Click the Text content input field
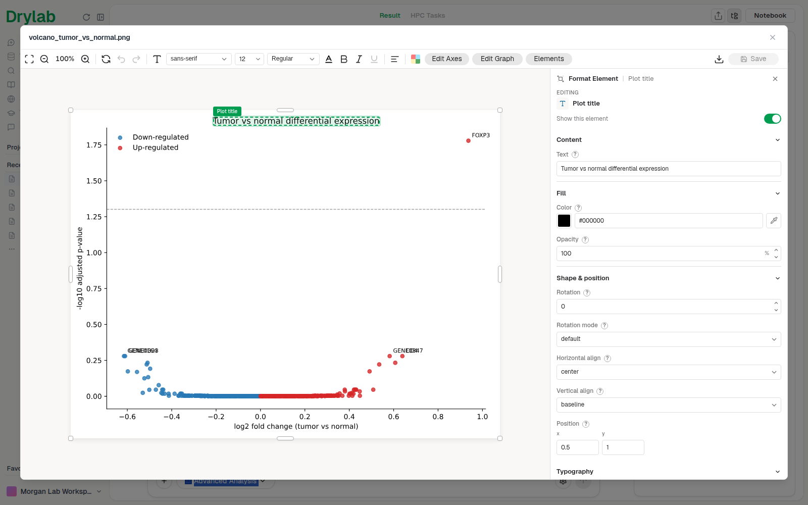Viewport: 808px width, 505px height. 669,169
